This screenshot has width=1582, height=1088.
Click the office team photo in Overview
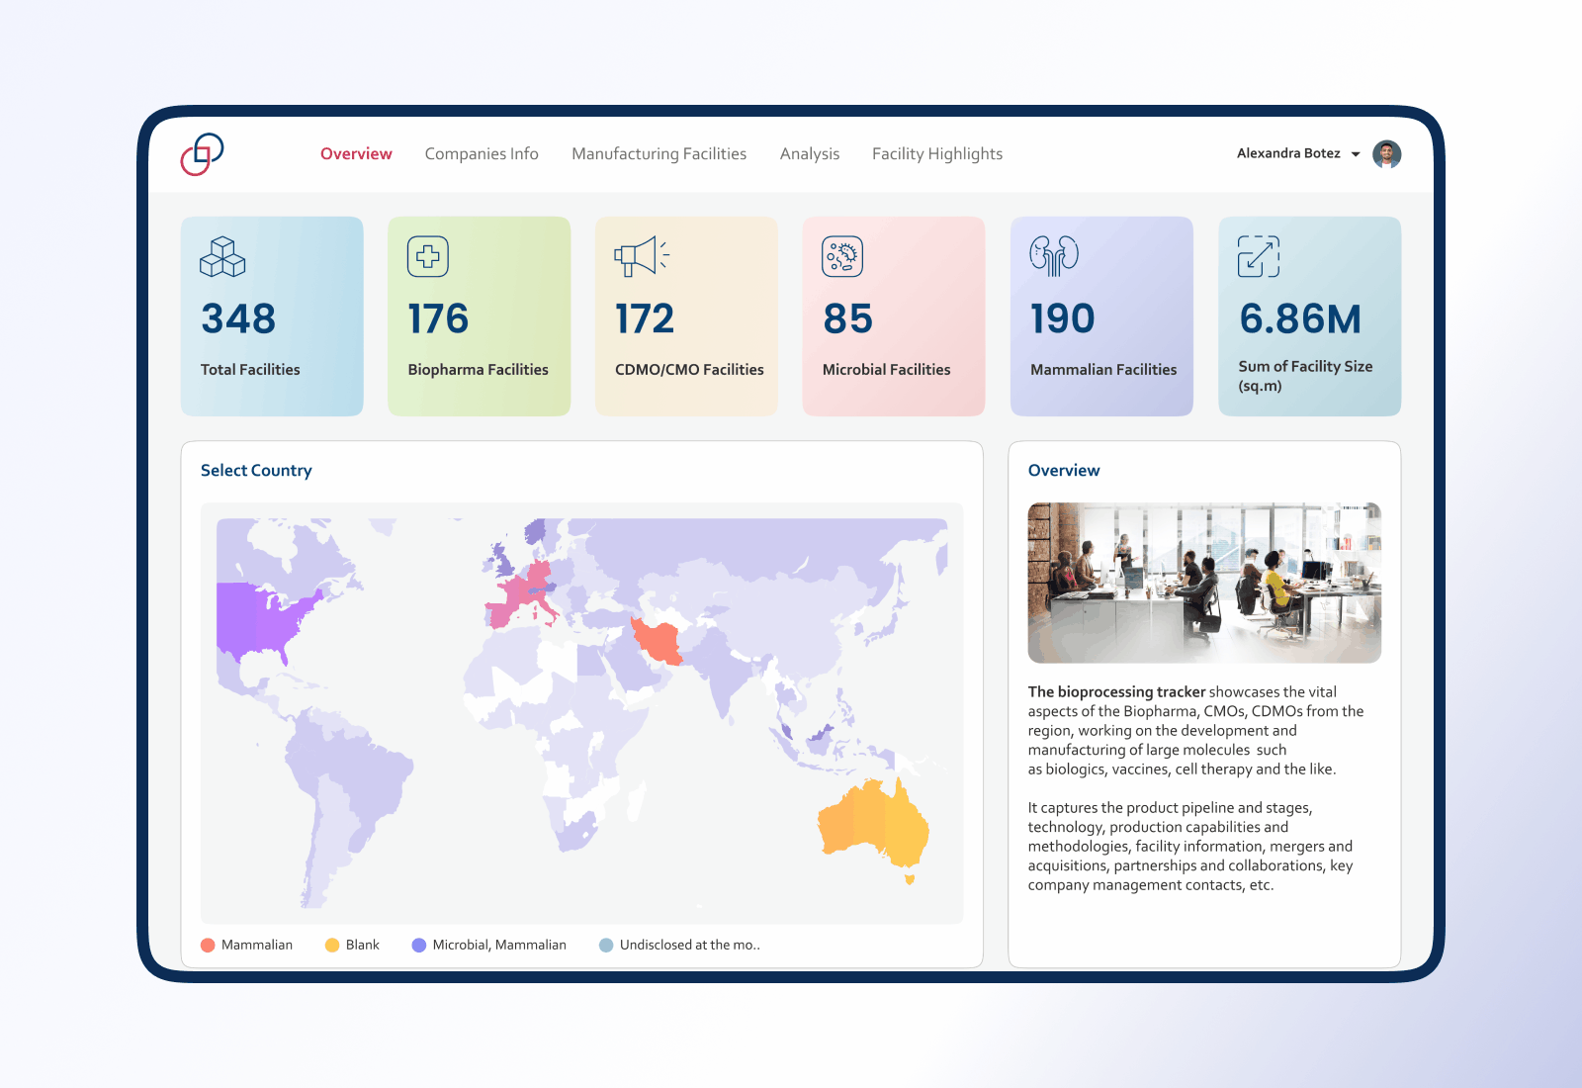(x=1204, y=583)
